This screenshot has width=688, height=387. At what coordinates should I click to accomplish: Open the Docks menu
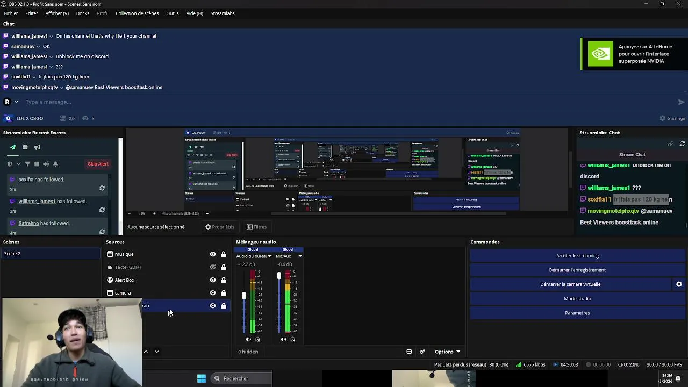(x=83, y=13)
